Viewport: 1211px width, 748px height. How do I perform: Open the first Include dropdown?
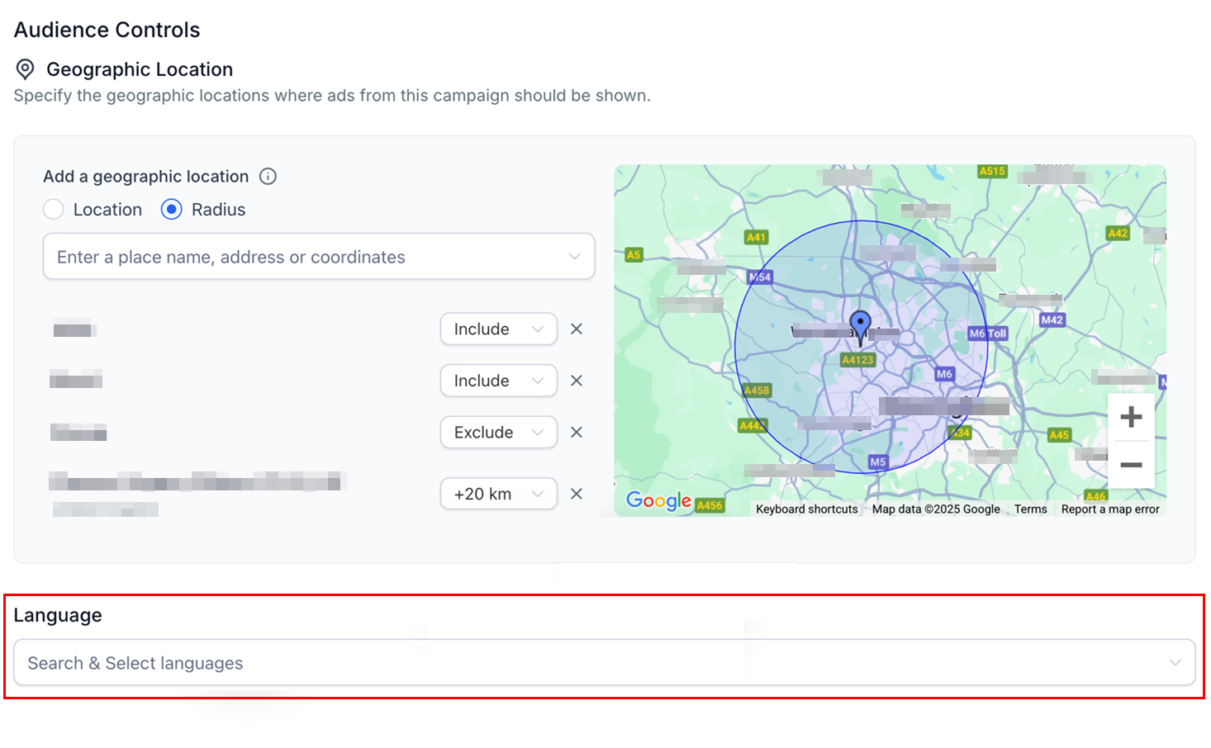[498, 329]
